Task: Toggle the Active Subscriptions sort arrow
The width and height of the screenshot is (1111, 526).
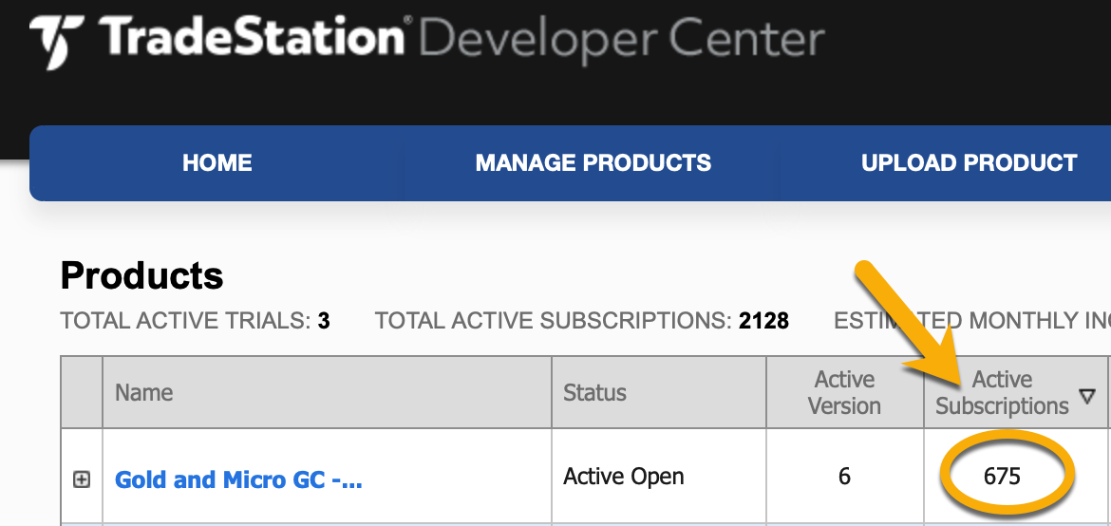Action: pos(1087,397)
